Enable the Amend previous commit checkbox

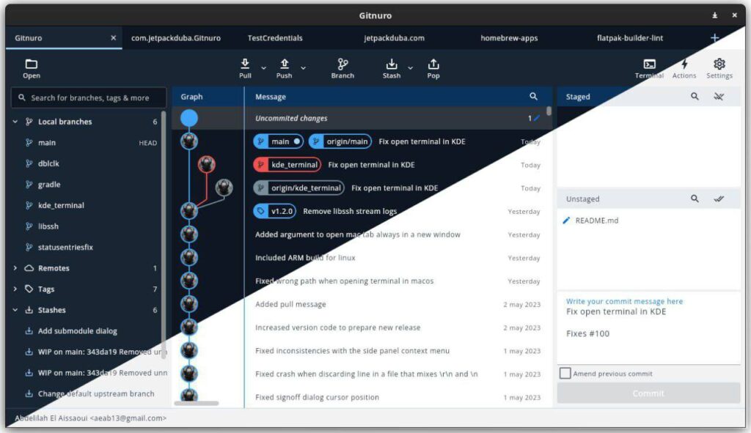point(565,373)
